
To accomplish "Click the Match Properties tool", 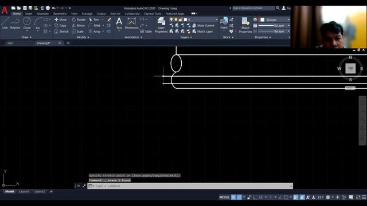I will coord(245,25).
